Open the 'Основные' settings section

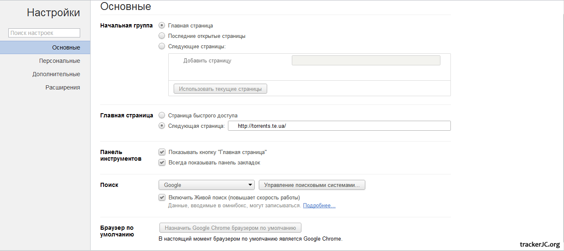coord(66,47)
